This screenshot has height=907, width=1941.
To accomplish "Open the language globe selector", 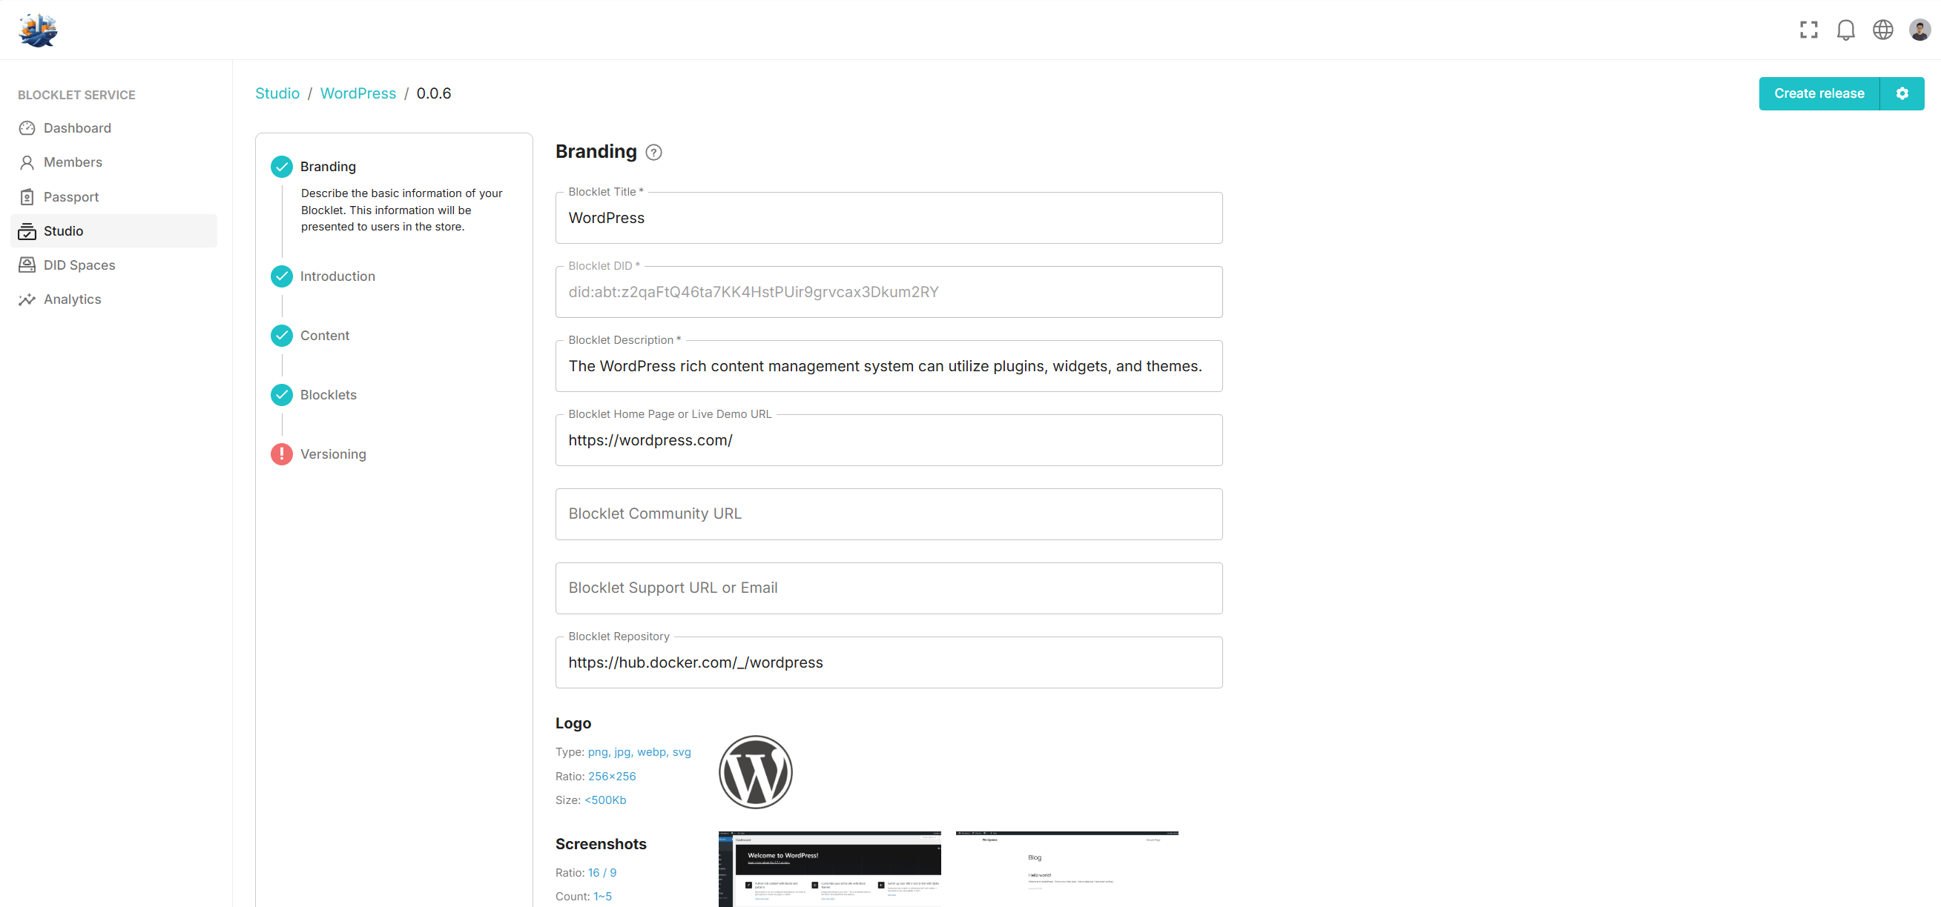I will pyautogui.click(x=1882, y=30).
